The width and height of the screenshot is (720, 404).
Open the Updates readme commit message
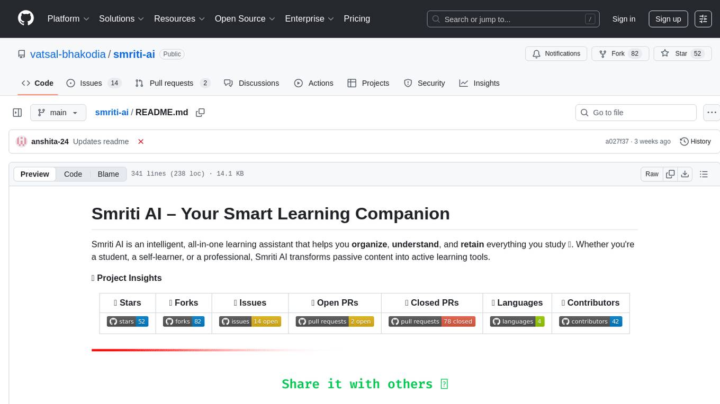click(101, 142)
